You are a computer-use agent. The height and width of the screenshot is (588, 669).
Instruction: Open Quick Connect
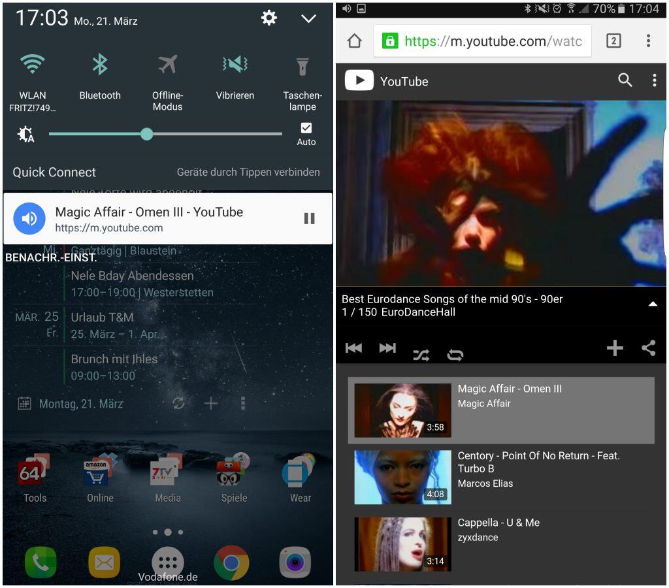pos(54,172)
